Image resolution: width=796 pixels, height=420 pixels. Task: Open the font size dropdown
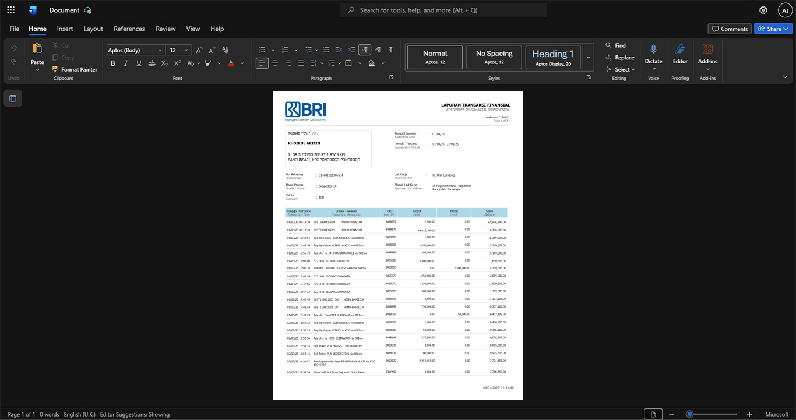tap(186, 50)
